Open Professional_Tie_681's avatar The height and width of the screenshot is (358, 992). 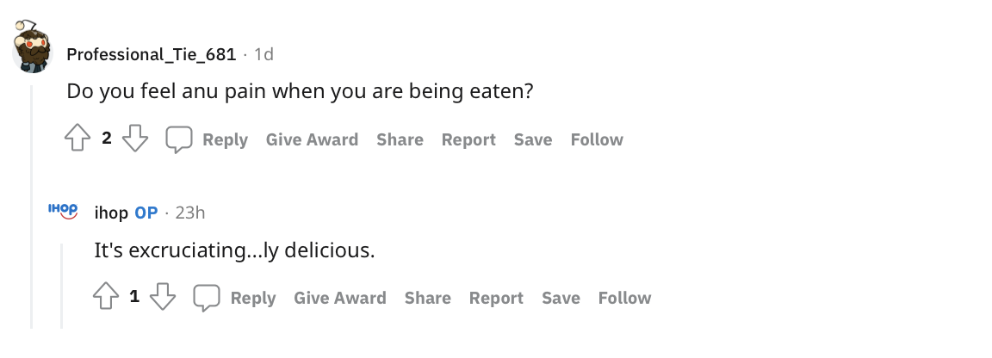[34, 49]
